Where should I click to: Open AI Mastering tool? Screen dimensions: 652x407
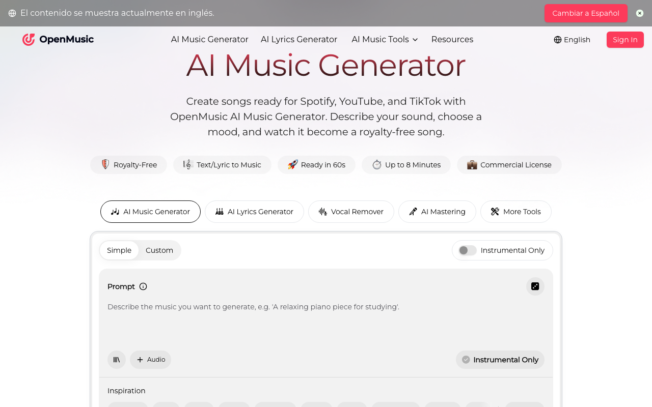(x=437, y=212)
